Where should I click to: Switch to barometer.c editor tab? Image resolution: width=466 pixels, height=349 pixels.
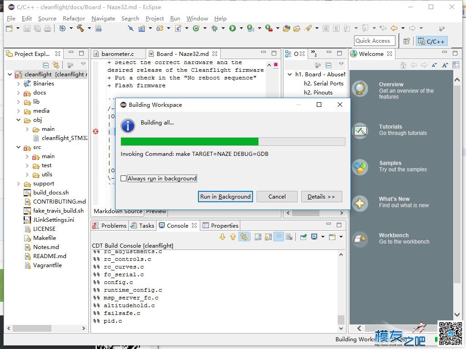pyautogui.click(x=118, y=54)
